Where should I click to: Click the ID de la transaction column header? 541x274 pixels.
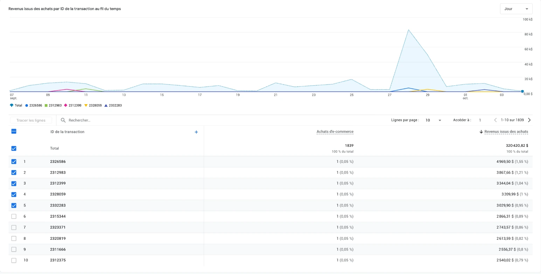click(67, 132)
